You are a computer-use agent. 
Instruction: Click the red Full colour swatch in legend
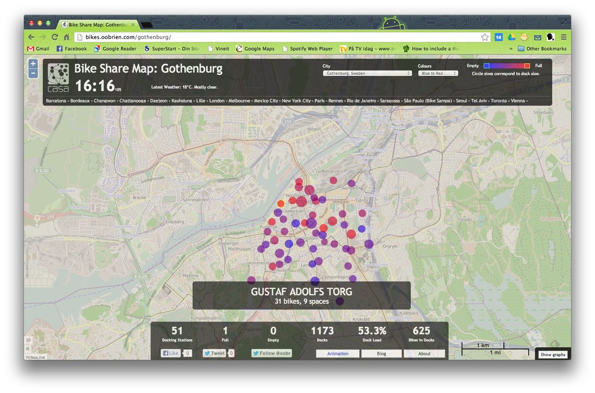[527, 66]
